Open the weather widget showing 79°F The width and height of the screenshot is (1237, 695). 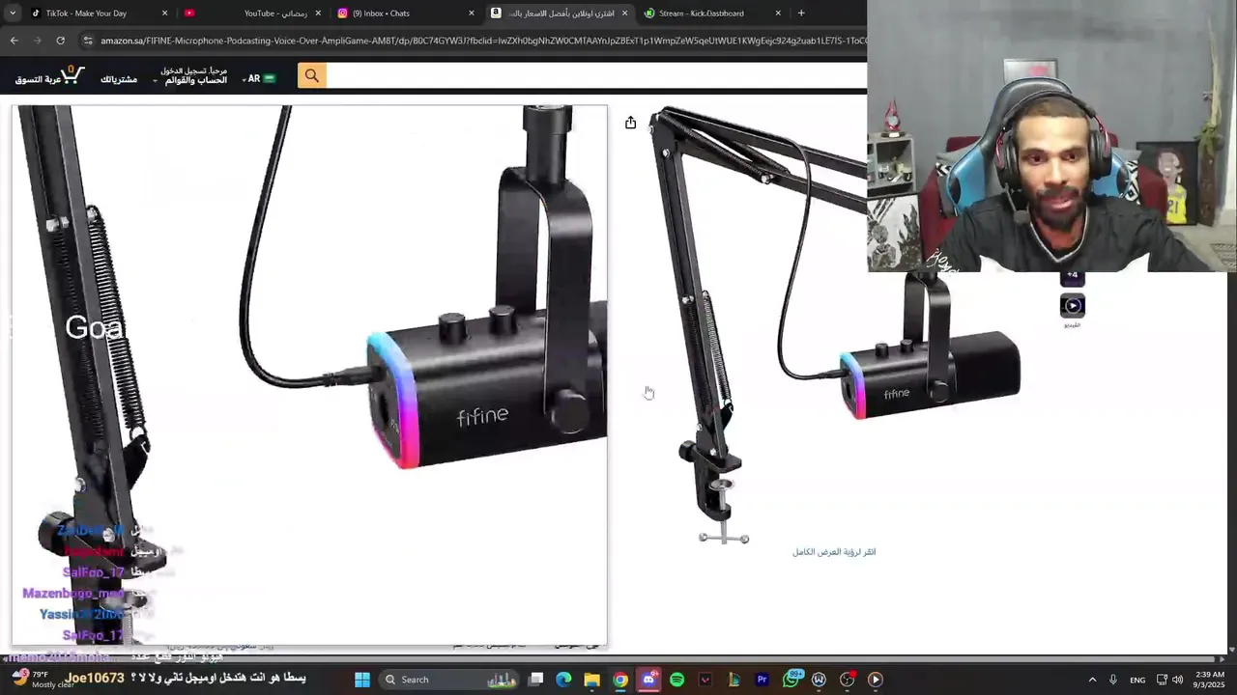43,680
